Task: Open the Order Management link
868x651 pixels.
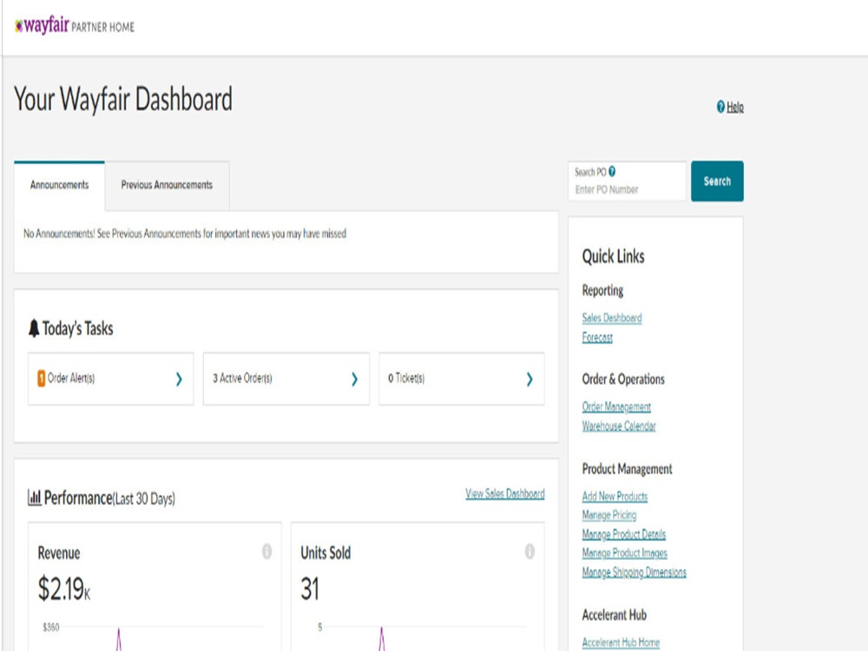Action: (616, 407)
